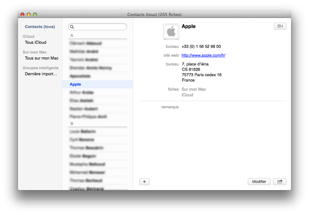This screenshot has width=309, height=215.
Task: Click the site web label
Action: pos(171,55)
